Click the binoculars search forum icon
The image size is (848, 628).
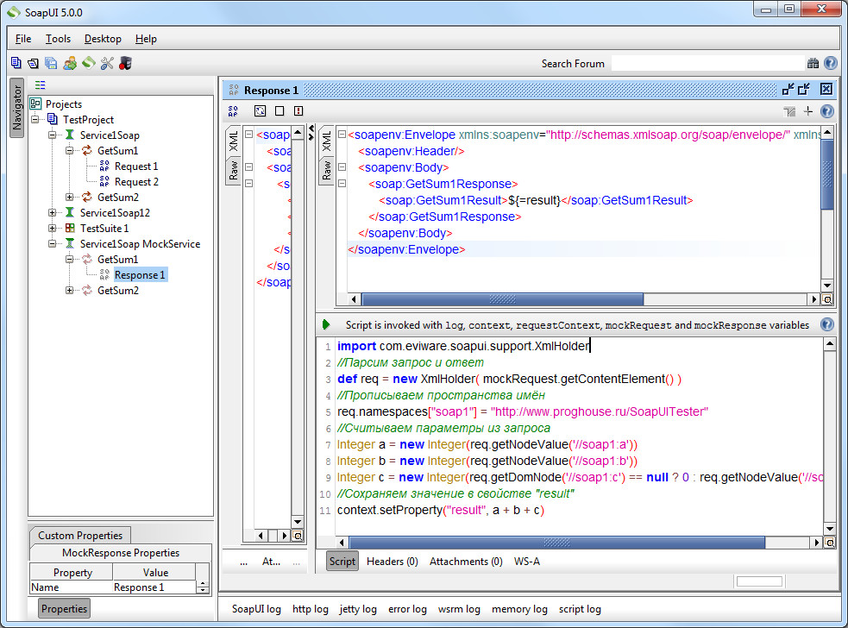click(813, 63)
